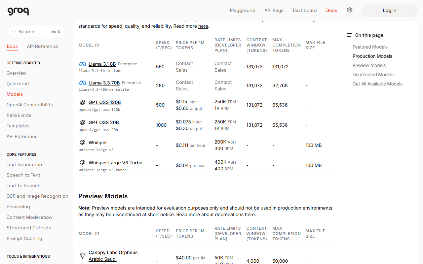Open Prompt Caching sidebar page

click(x=24, y=238)
